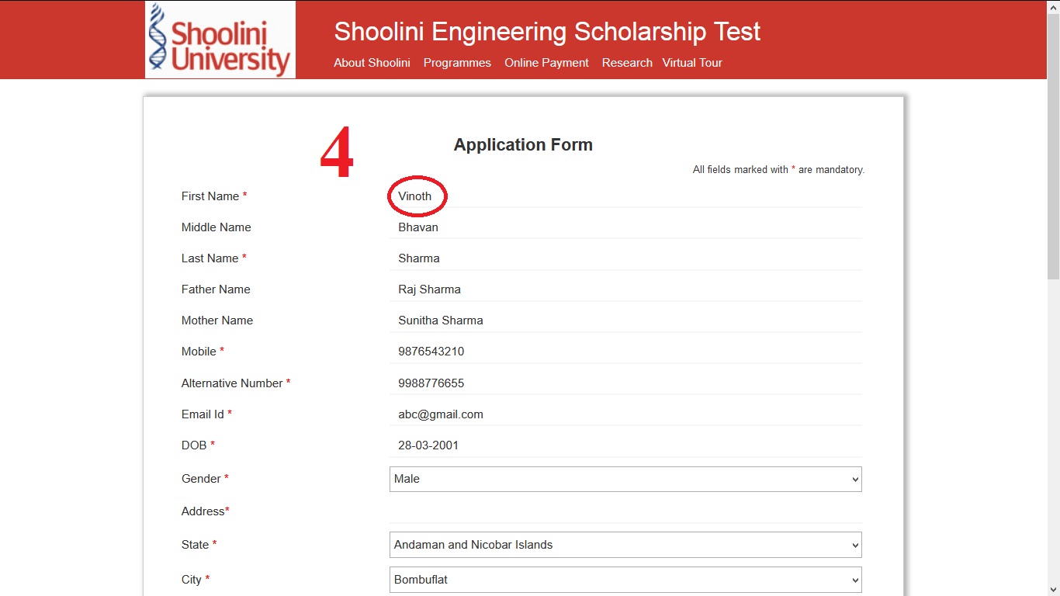Expand the Gender dropdown
The width and height of the screenshot is (1060, 596).
(625, 479)
